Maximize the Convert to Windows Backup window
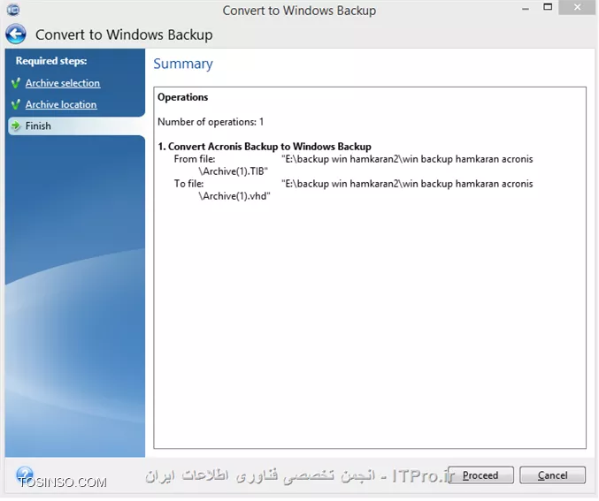This screenshot has height=501, width=599. [548, 7]
